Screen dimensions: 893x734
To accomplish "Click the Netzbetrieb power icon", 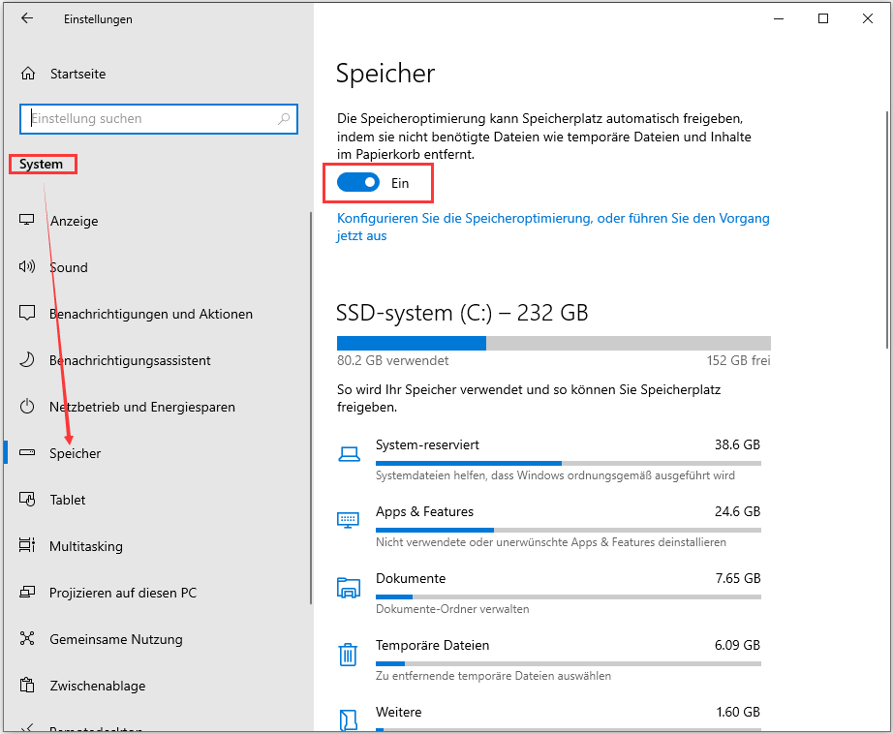I will [x=27, y=406].
